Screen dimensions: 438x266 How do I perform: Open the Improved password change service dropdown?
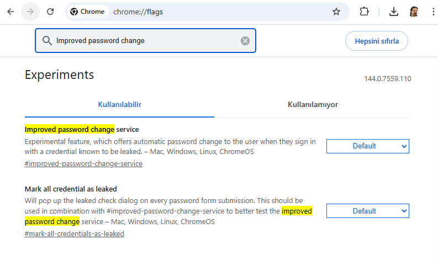(x=367, y=146)
